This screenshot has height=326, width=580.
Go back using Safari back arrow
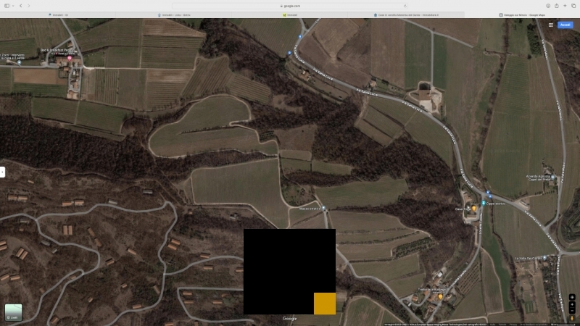(x=20, y=5)
